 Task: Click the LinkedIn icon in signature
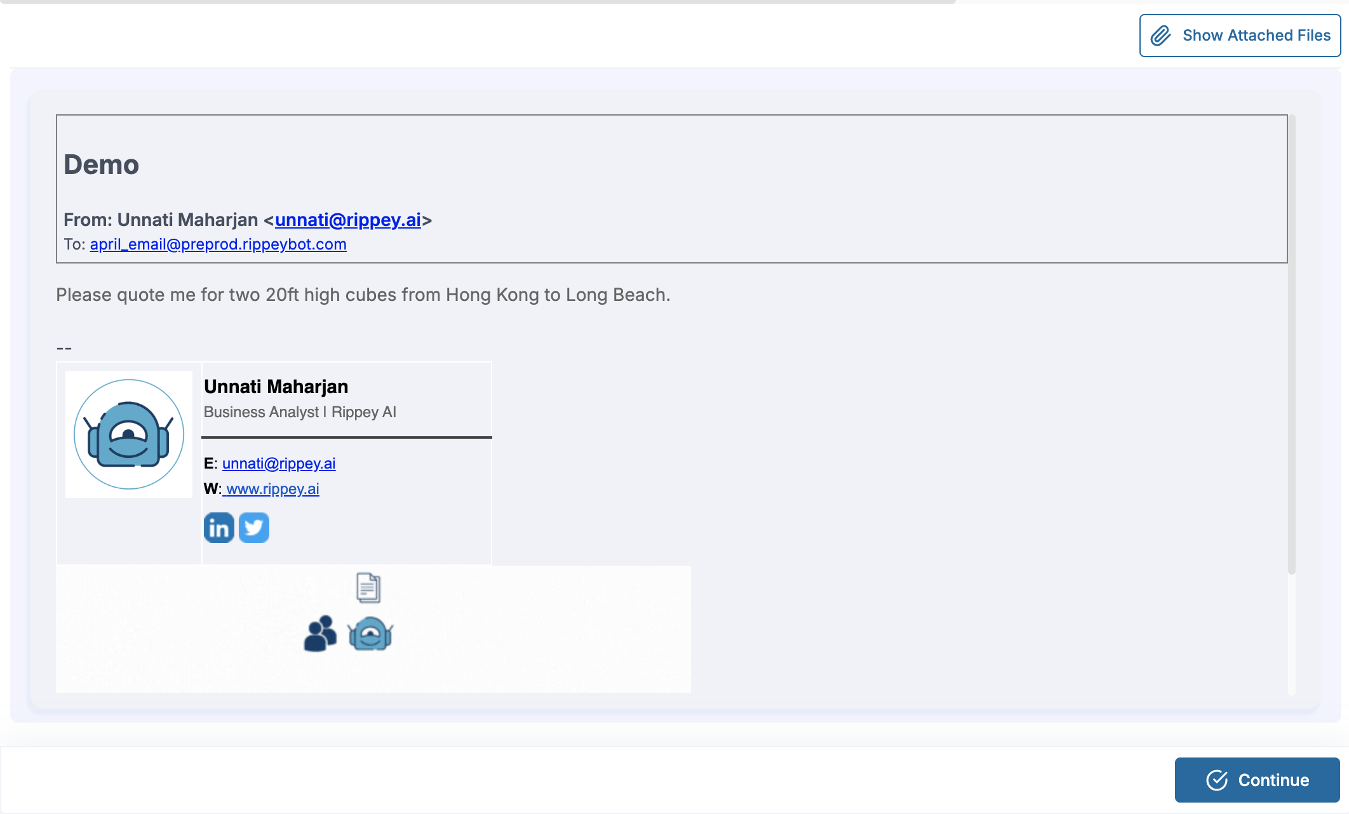click(218, 528)
